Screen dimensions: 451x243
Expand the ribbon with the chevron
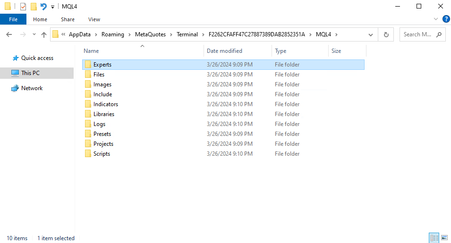[x=436, y=19]
